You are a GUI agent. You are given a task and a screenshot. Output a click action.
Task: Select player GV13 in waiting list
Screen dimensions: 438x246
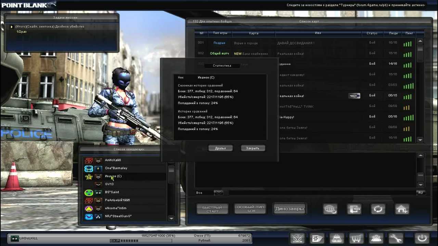click(x=125, y=184)
